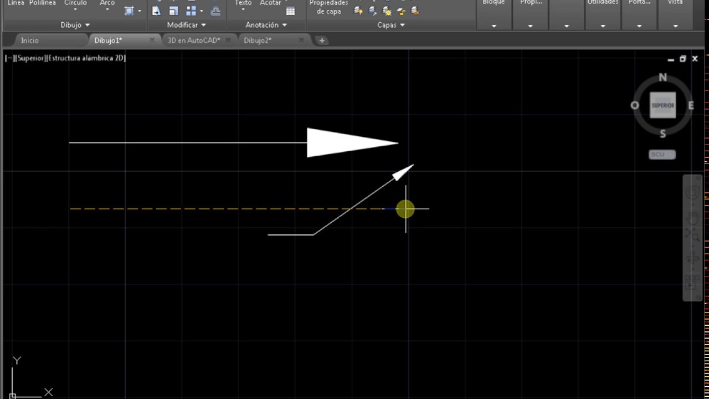709x399 pixels.
Task: Close the Dibujo2* tab
Action: tap(301, 40)
